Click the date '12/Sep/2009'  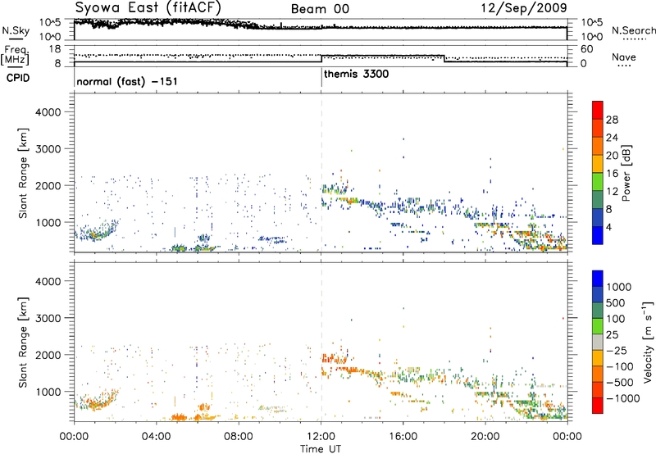(x=524, y=7)
